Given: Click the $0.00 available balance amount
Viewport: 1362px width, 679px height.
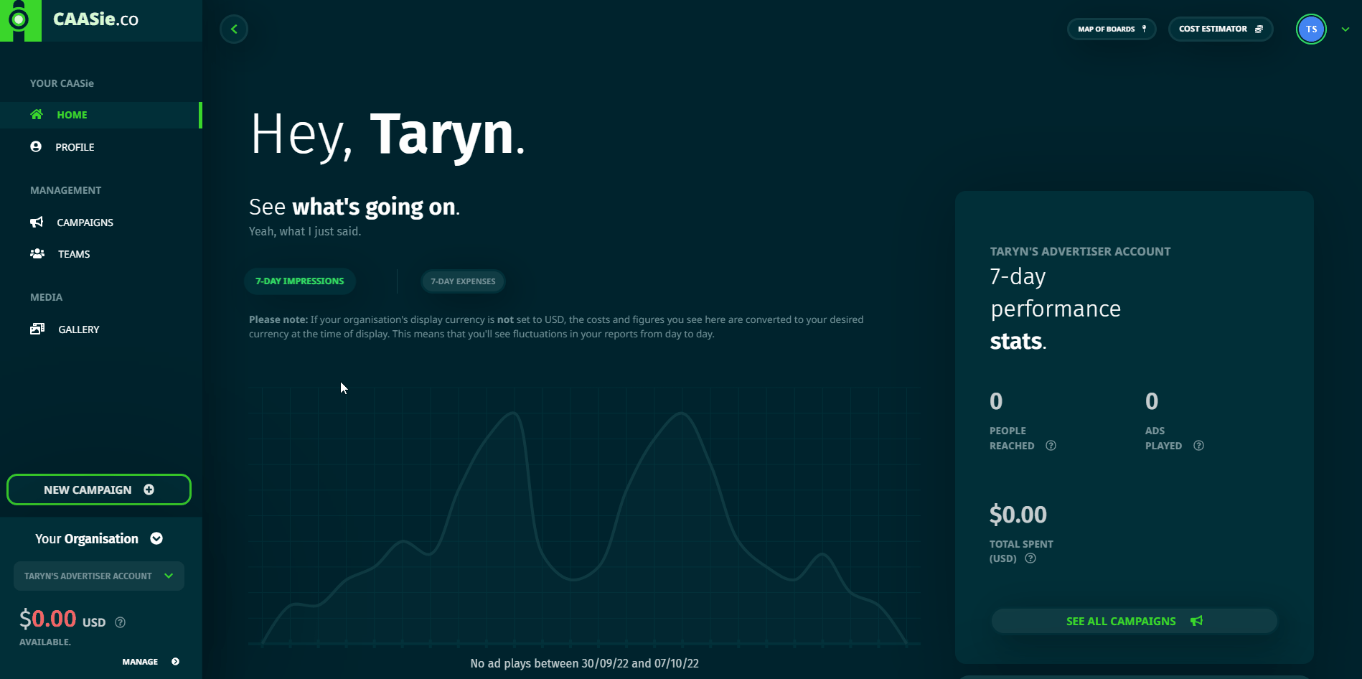Looking at the screenshot, I should click(x=48, y=619).
